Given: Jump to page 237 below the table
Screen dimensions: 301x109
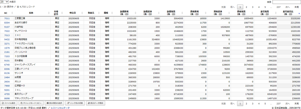Looking at the screenshot, I should [278, 103].
